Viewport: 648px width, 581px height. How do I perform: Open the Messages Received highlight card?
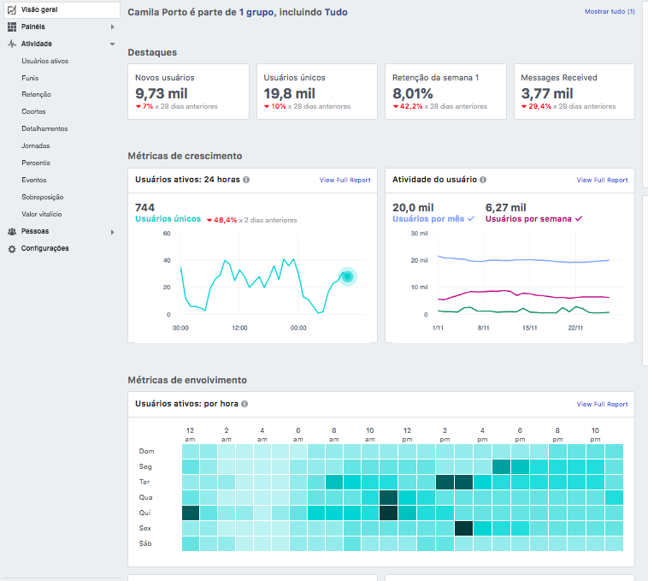574,92
